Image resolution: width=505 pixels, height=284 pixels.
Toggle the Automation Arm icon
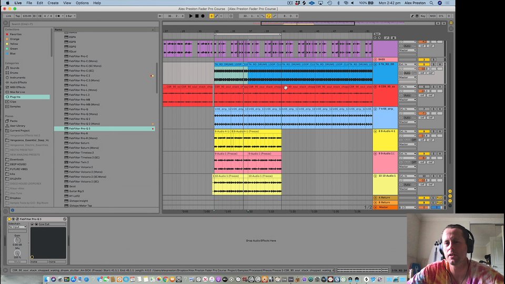[x=216, y=16]
